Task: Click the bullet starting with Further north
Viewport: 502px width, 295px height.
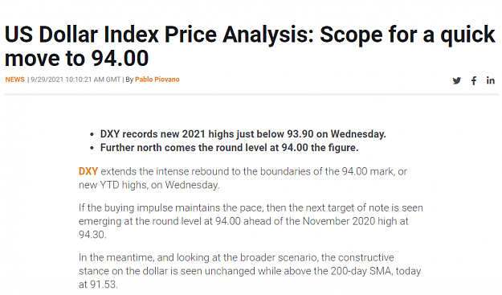Action: 229,148
